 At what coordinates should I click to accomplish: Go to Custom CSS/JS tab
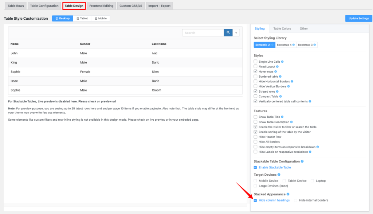coord(131,6)
